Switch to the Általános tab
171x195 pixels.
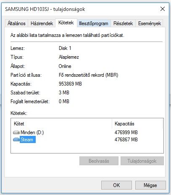[16, 23]
